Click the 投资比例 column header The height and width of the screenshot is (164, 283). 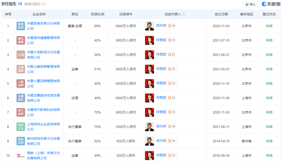pyautogui.click(x=97, y=14)
